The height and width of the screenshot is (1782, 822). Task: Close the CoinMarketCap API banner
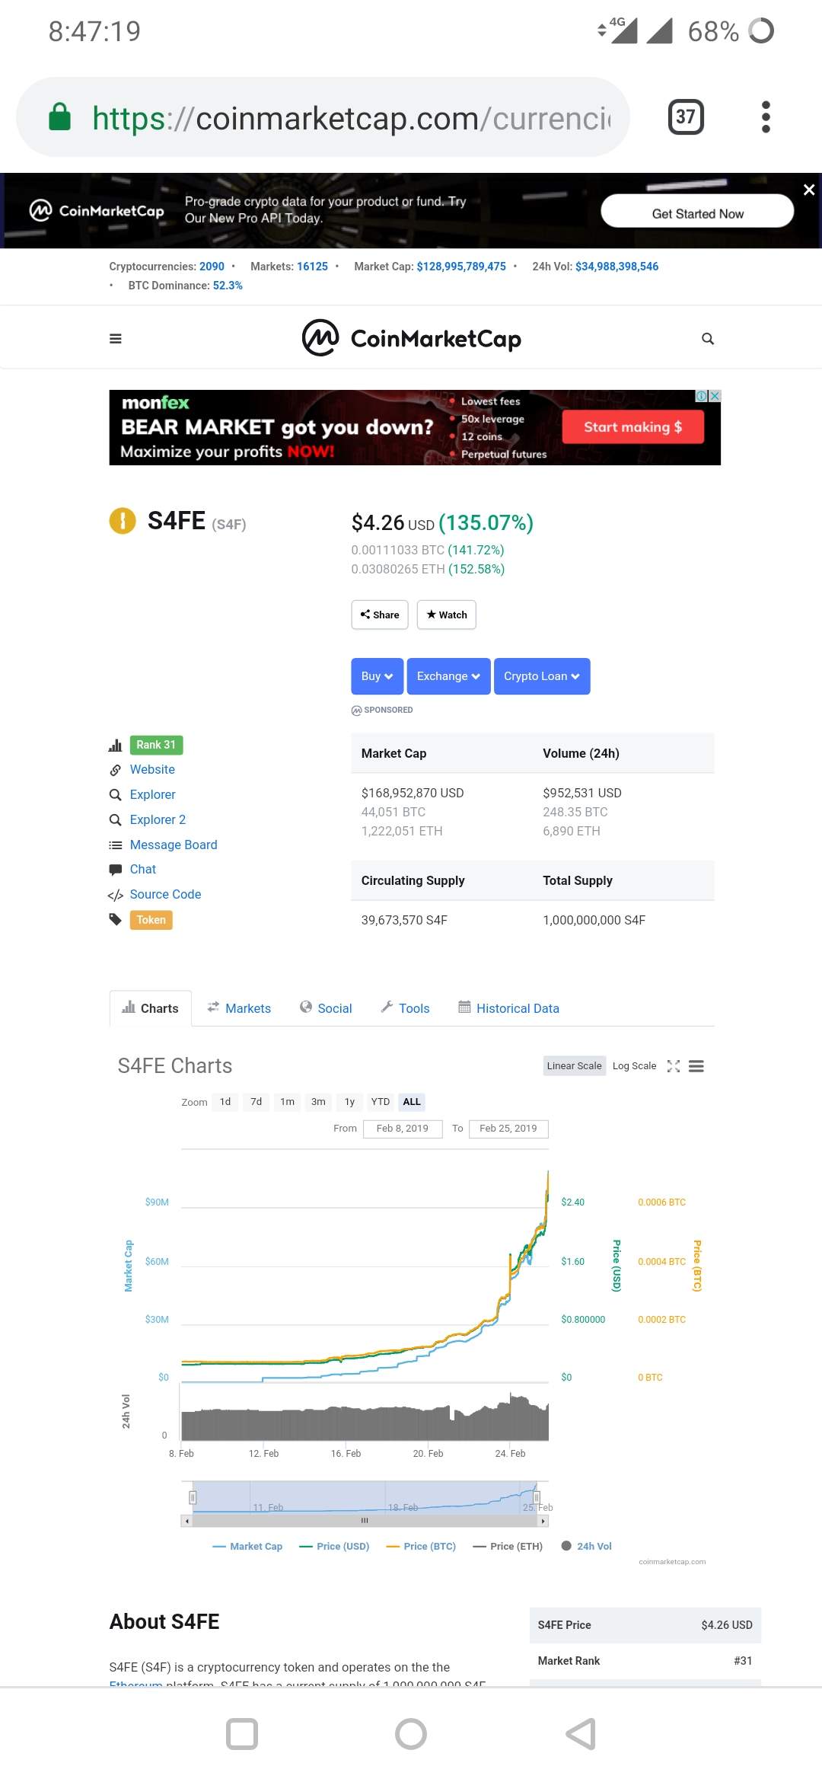[809, 190]
